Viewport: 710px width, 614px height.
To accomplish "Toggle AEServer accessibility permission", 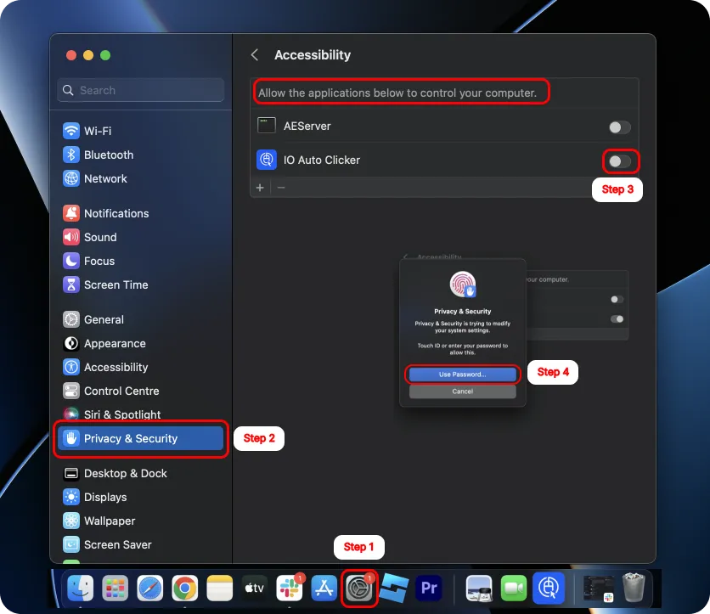I will click(x=619, y=127).
